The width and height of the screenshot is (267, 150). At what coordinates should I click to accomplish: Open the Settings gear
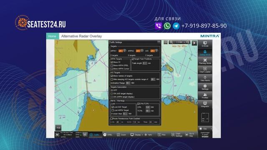coord(205,87)
